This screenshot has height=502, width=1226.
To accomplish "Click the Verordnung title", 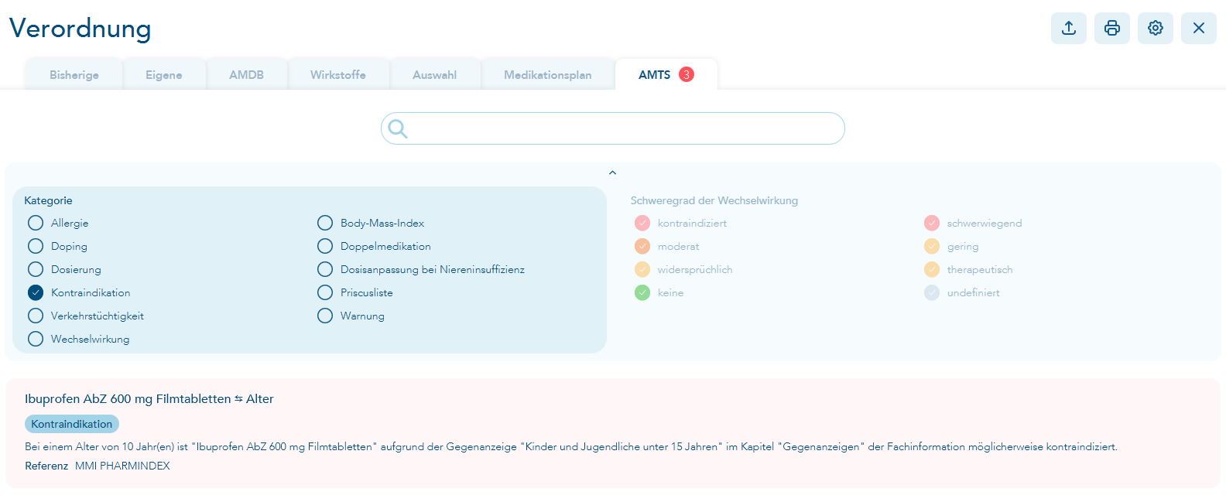I will click(80, 29).
